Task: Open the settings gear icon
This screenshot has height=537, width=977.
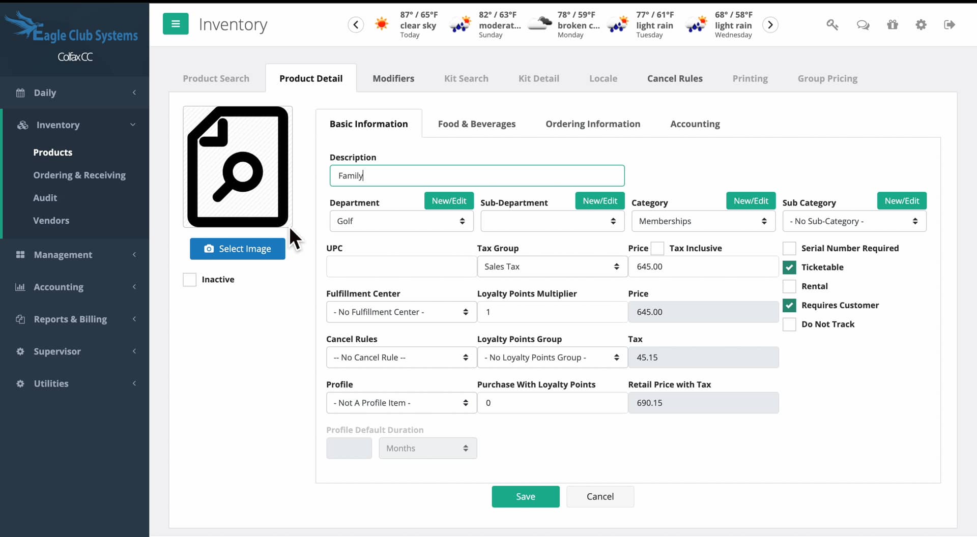Action: tap(922, 24)
